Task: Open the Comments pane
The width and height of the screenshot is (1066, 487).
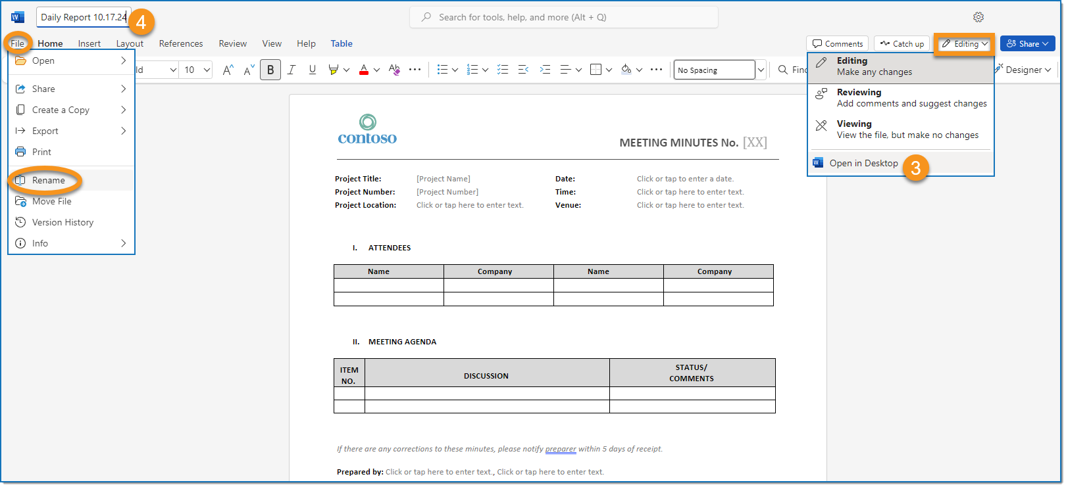Action: tap(838, 43)
